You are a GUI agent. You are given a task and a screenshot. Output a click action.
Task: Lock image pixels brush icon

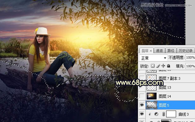[x=158, y=66]
